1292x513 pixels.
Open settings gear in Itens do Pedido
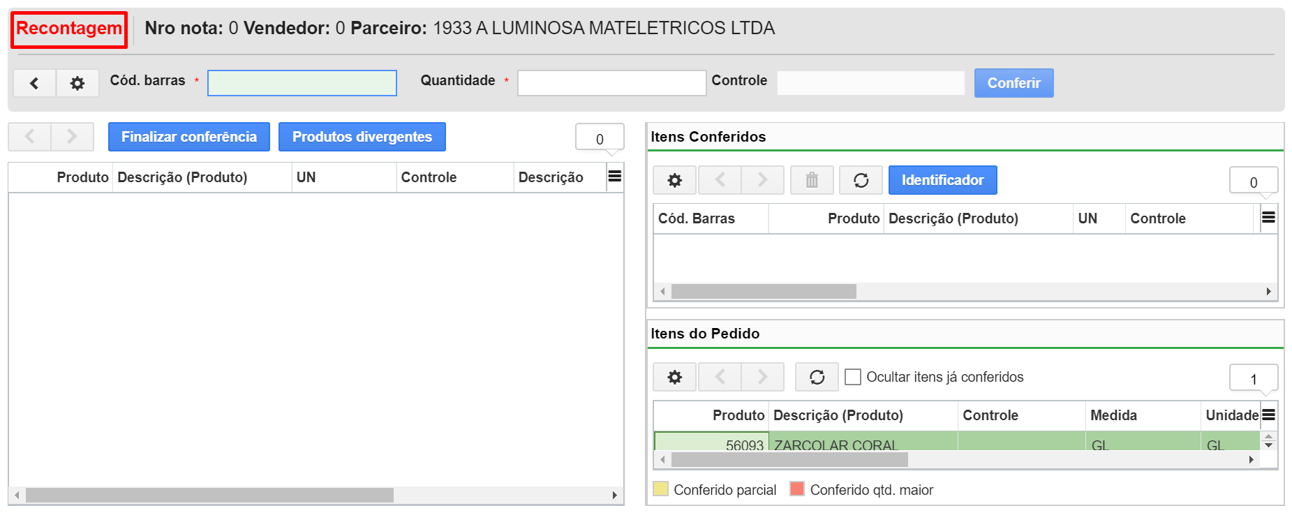pyautogui.click(x=674, y=377)
